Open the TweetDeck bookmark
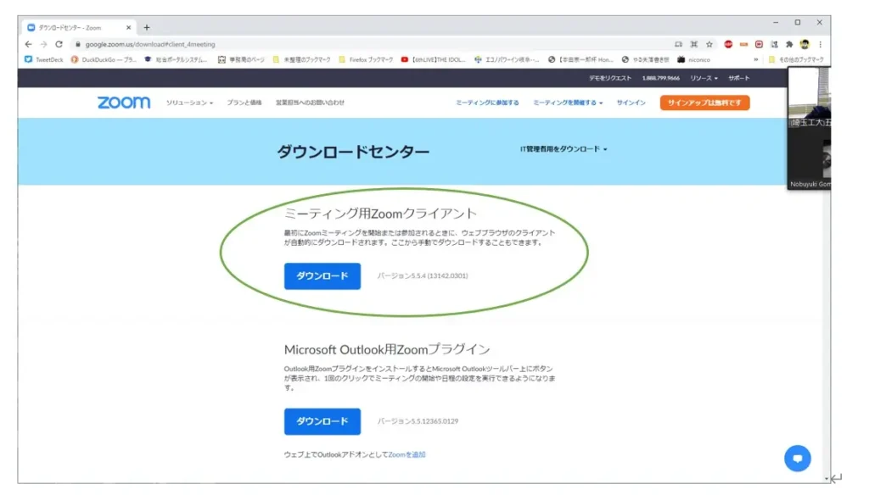The image size is (869, 495). 44,59
